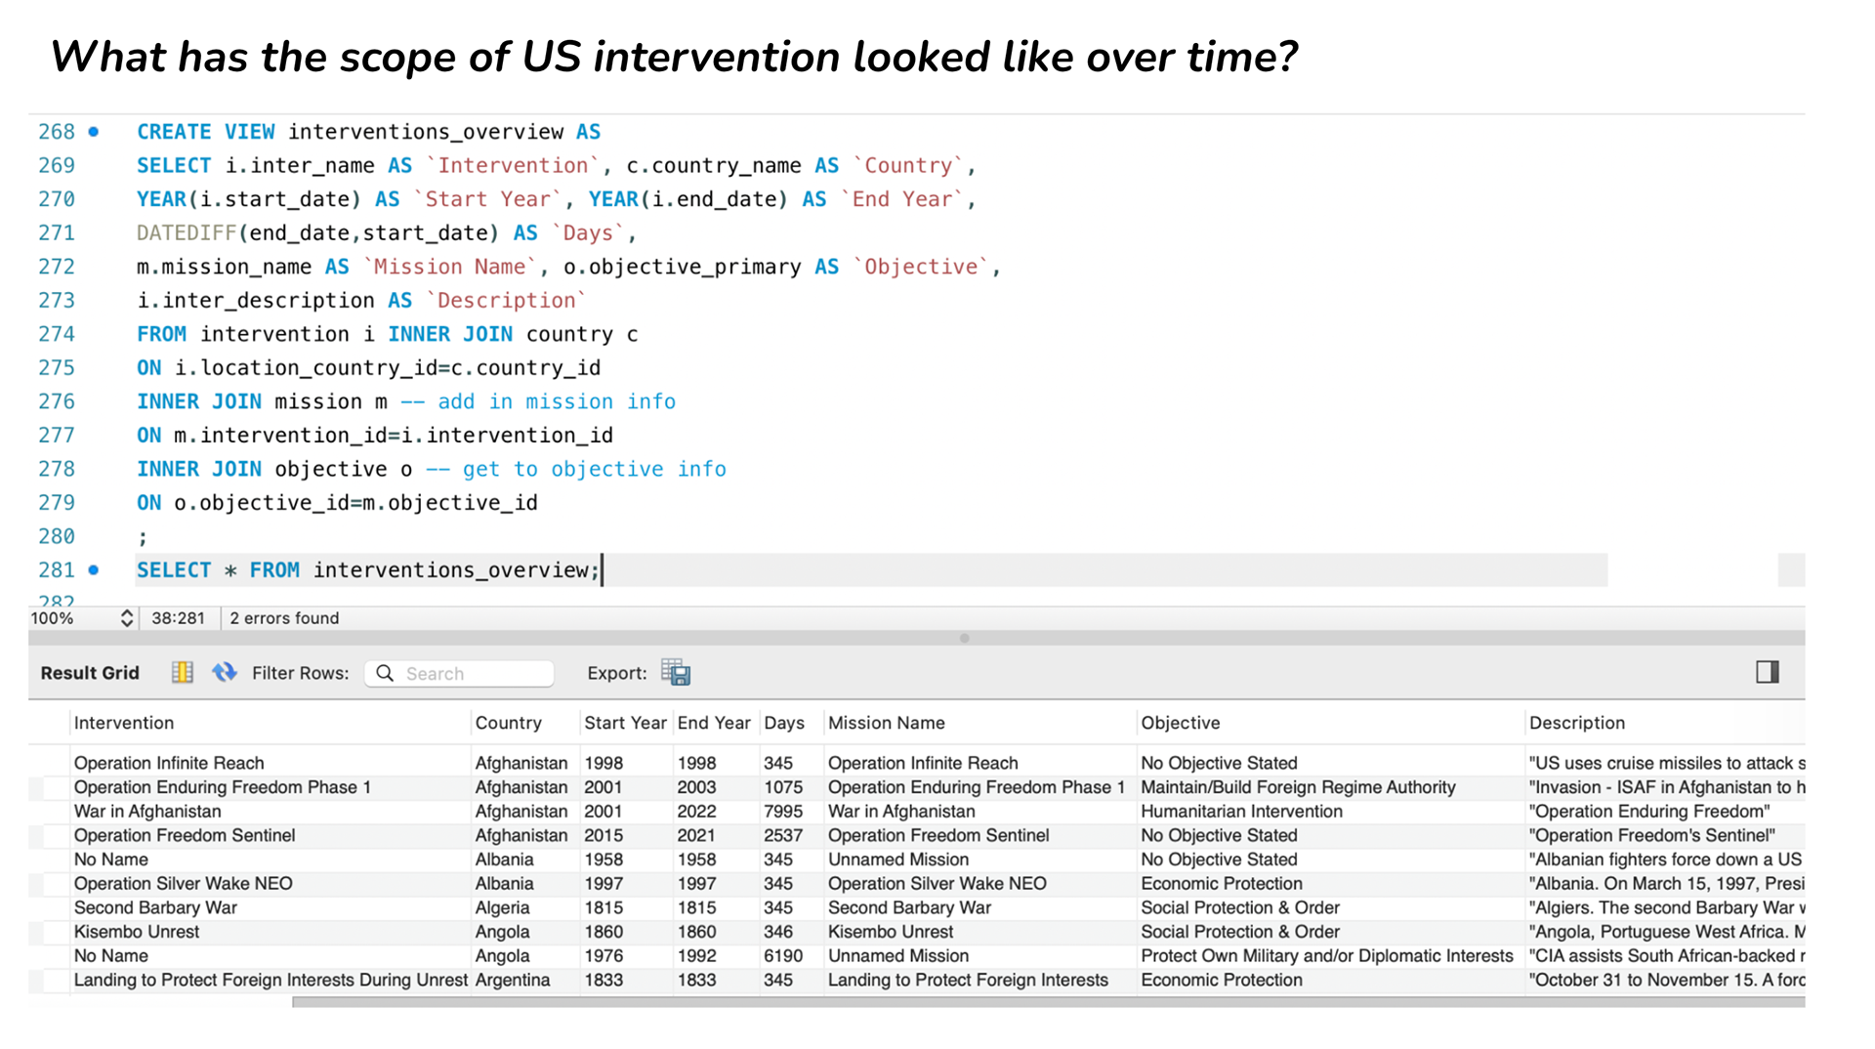
Task: Click line number 280 in the gutter
Action: pyautogui.click(x=57, y=536)
